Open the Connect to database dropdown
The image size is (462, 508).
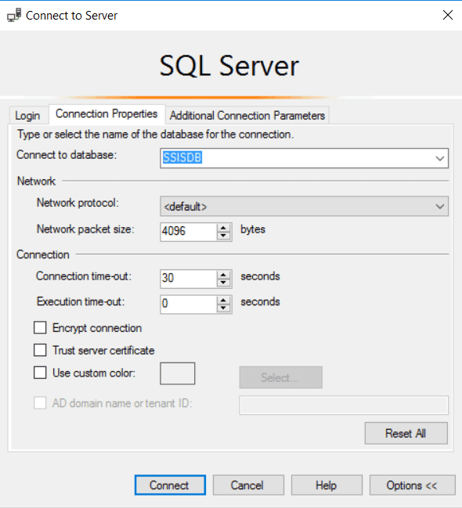(x=439, y=158)
